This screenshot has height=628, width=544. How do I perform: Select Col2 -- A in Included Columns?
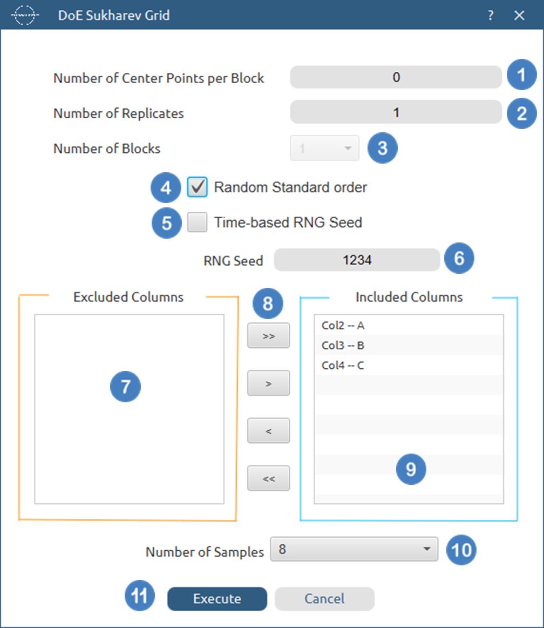(x=343, y=326)
